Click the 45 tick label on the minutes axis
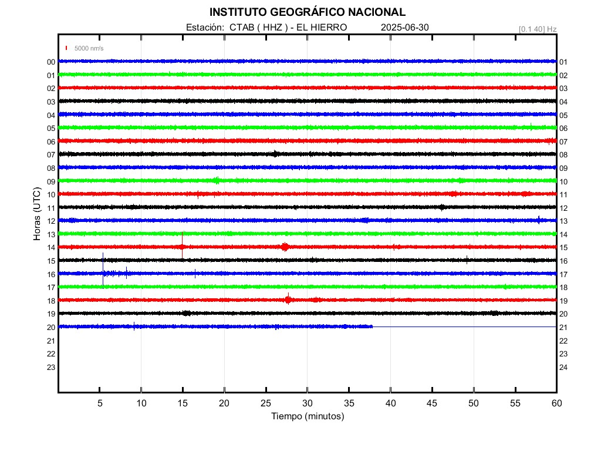The height and width of the screenshot is (451, 601). [432, 403]
